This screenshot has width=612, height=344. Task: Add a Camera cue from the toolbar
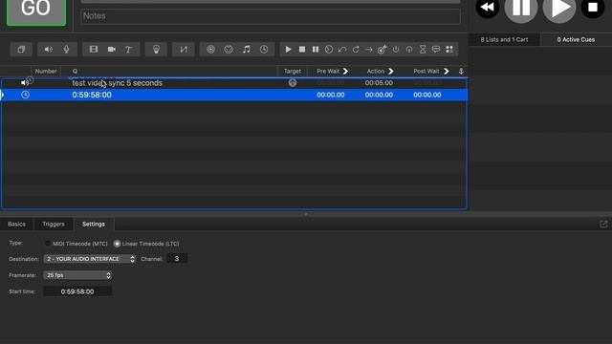[112, 50]
